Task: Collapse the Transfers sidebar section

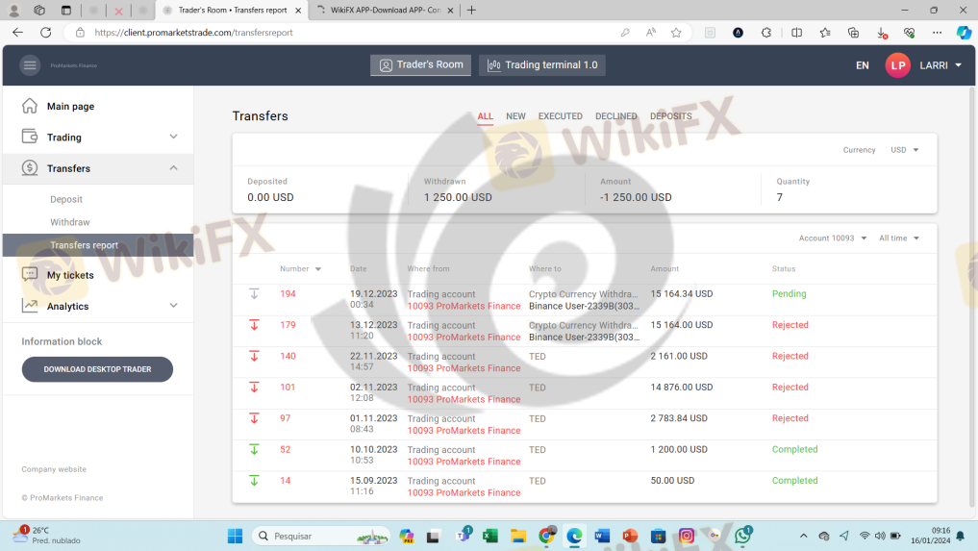Action: [x=173, y=168]
